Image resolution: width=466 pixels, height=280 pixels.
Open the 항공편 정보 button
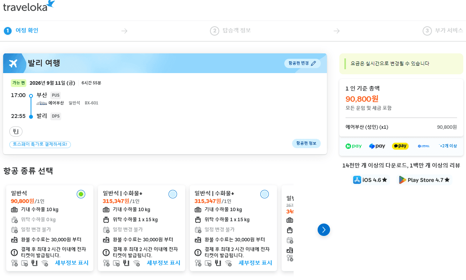pos(306,143)
